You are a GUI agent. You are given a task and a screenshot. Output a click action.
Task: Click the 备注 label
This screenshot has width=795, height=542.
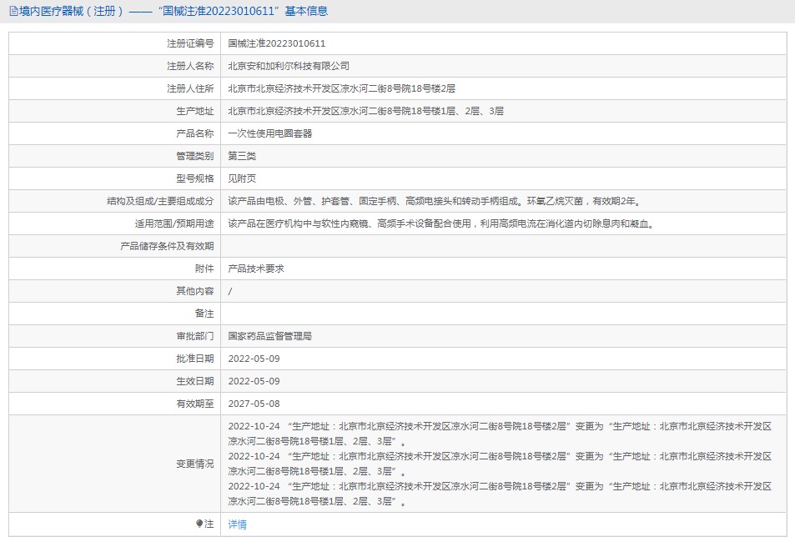pos(204,314)
